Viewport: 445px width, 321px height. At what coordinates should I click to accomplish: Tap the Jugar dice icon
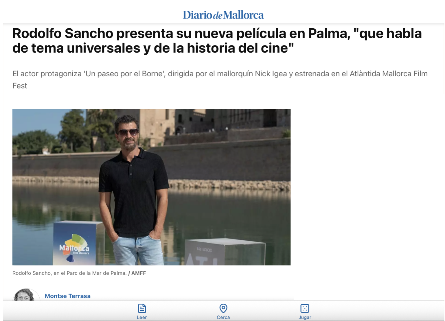point(305,308)
